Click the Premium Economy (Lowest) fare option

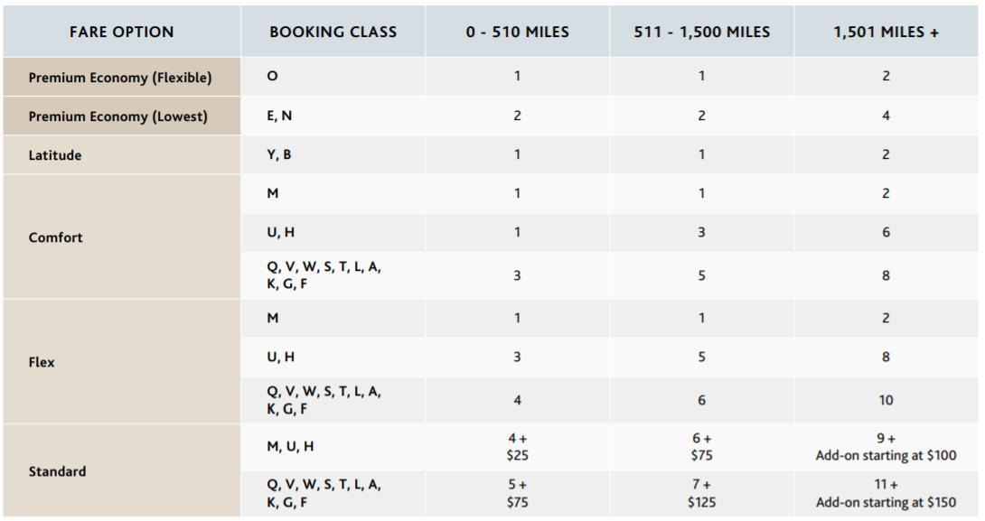(117, 116)
